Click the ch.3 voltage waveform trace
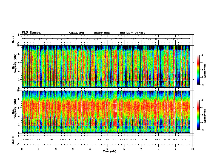This screenshot has width=217, height=167. pyautogui.click(x=106, y=140)
